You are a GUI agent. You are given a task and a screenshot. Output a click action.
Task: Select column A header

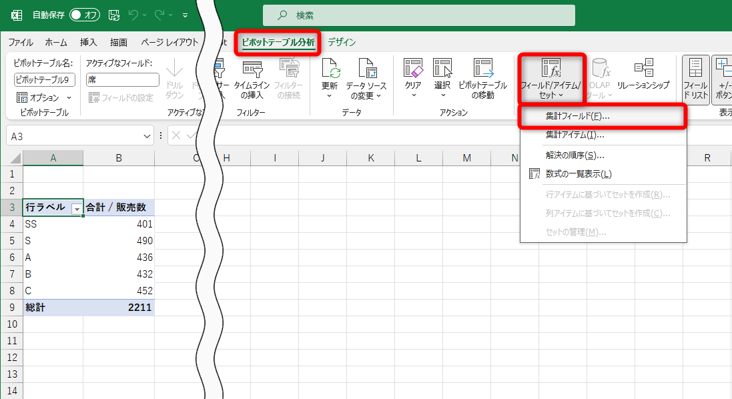(53, 158)
